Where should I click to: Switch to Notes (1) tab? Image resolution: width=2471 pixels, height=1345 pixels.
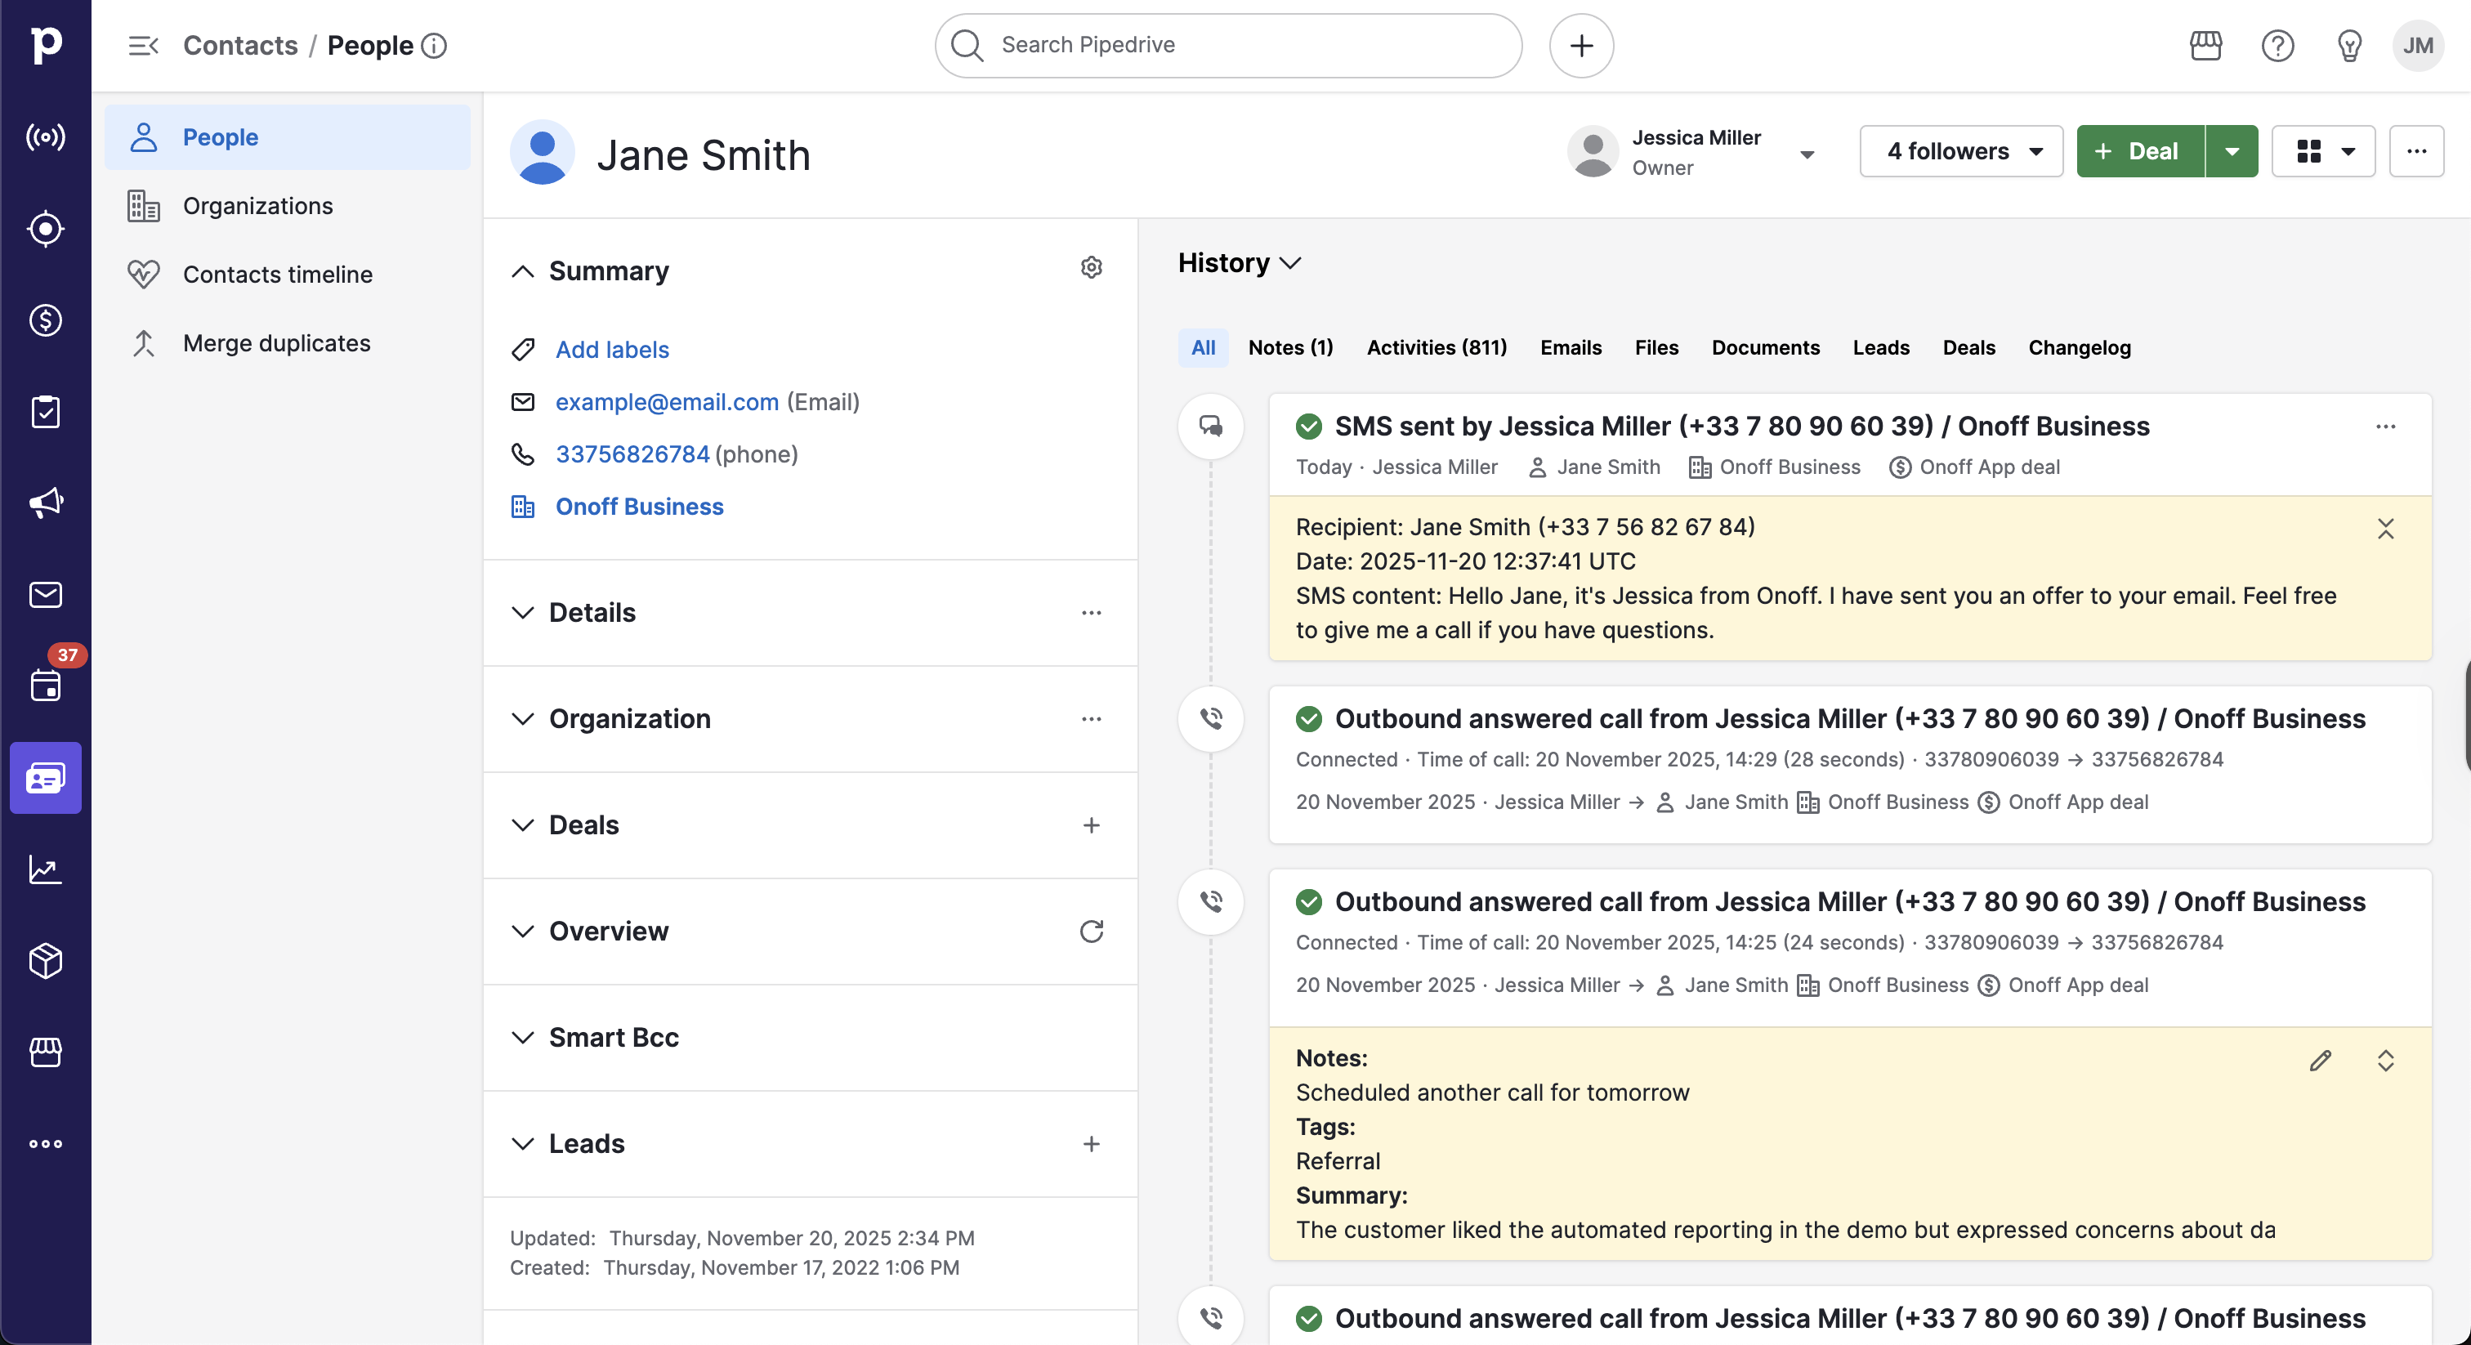pyautogui.click(x=1290, y=348)
